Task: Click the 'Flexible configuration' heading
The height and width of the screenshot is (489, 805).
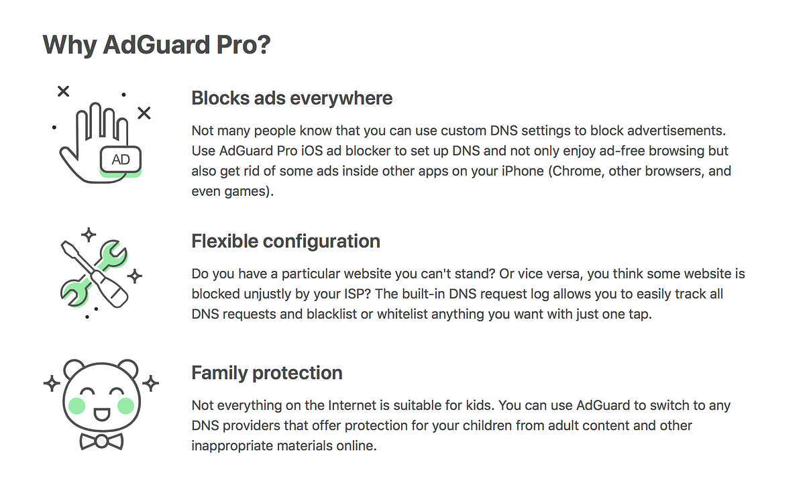Action: pos(286,241)
